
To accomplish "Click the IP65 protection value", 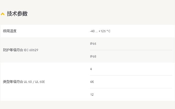I will tap(93, 44).
